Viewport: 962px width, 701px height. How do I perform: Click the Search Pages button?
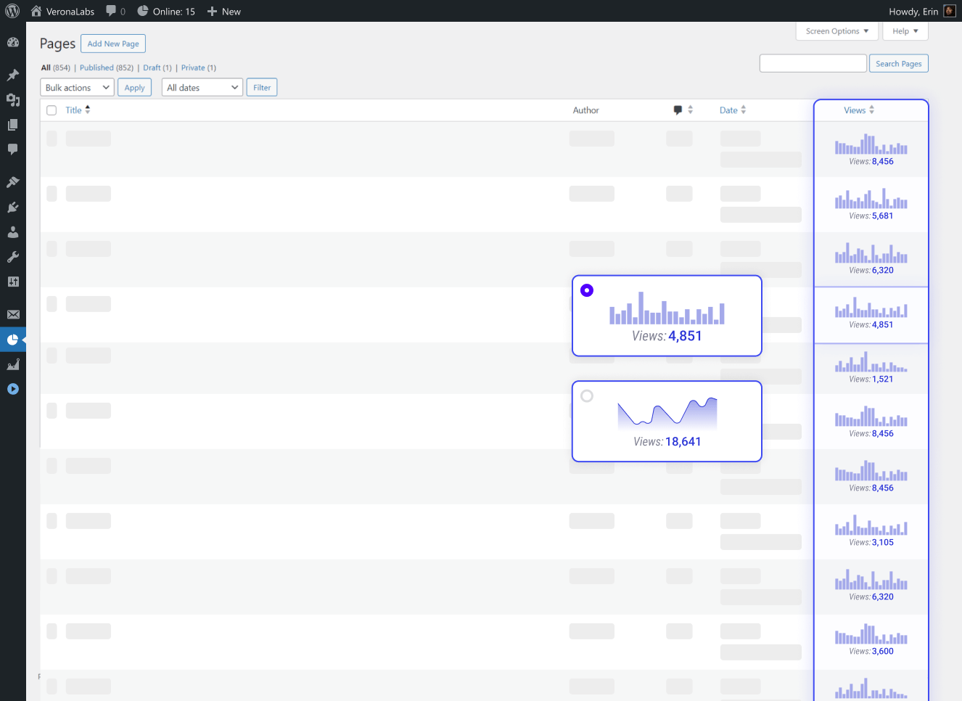[x=898, y=64]
